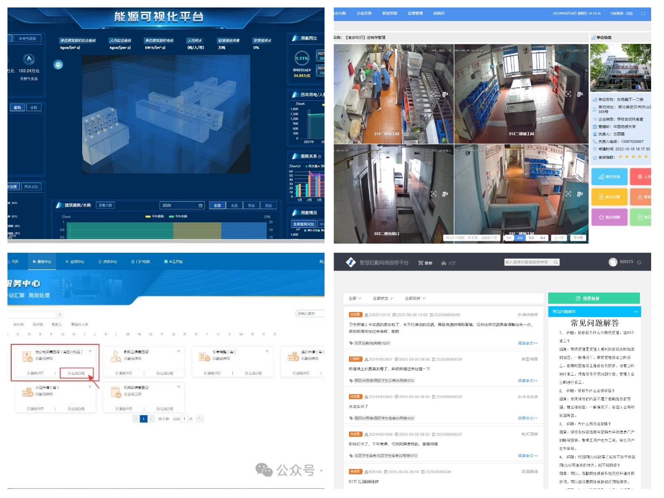
Task: Switch the camera grid to 3x3 layout
Action: [x=531, y=238]
